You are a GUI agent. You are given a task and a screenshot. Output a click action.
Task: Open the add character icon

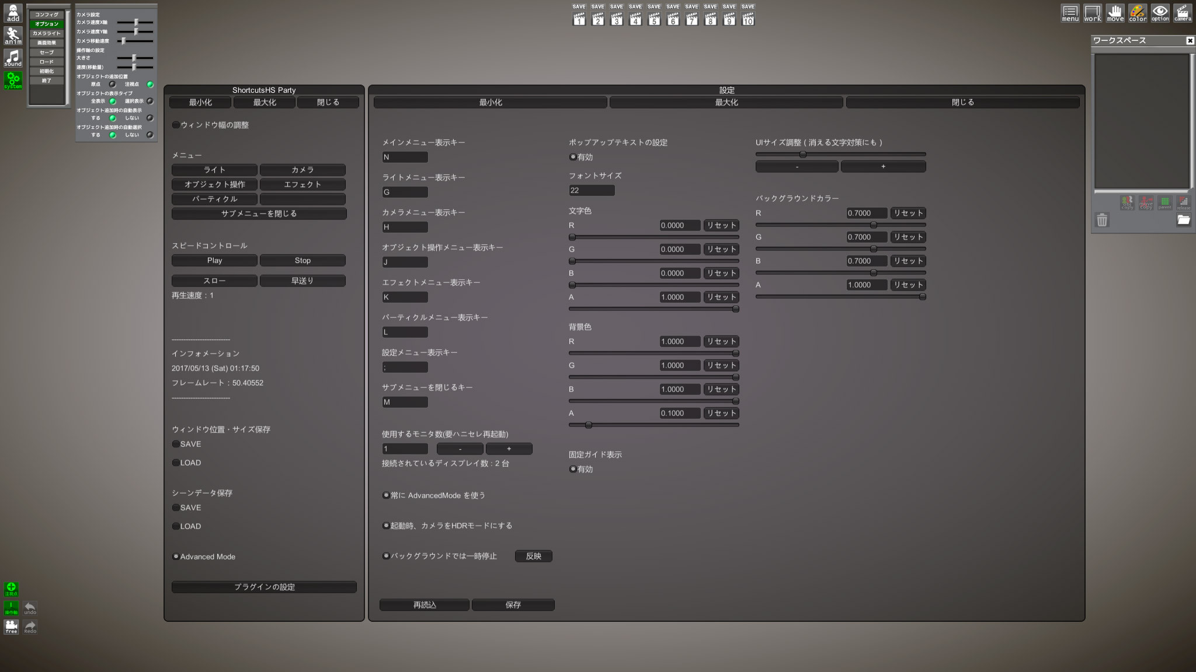(13, 13)
